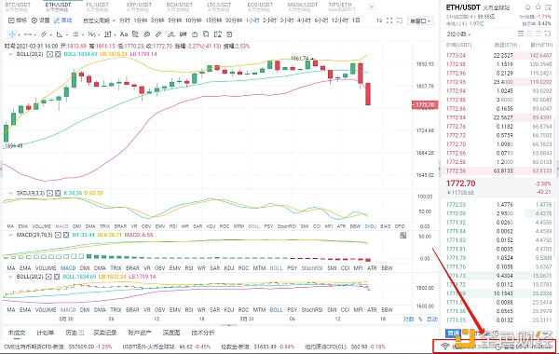559x354 pixels.
Task: Open the 计划单 orders tab
Action: pyautogui.click(x=46, y=333)
